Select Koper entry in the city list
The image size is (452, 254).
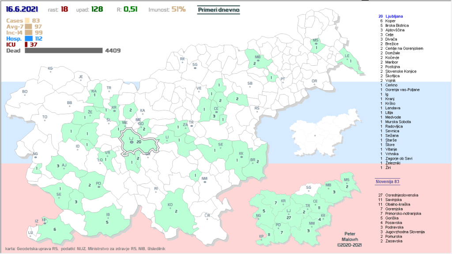[390, 21]
